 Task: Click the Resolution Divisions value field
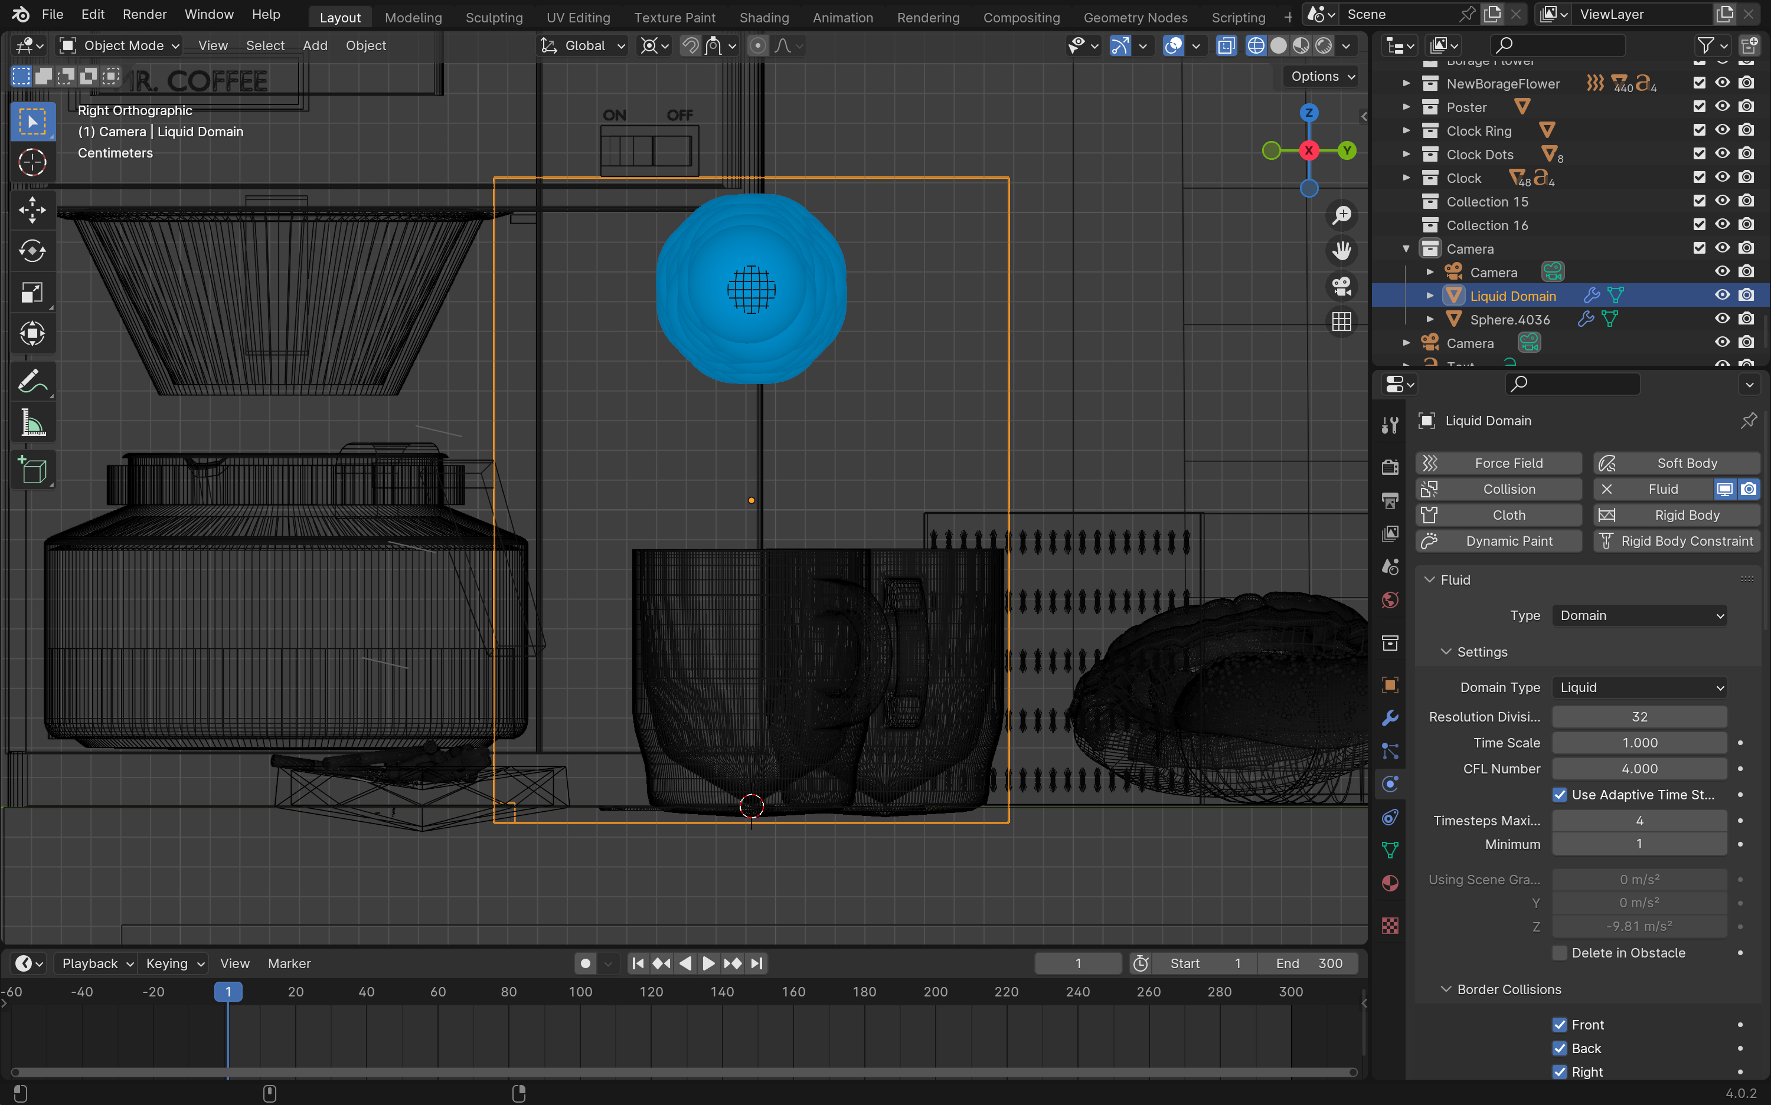[1639, 717]
